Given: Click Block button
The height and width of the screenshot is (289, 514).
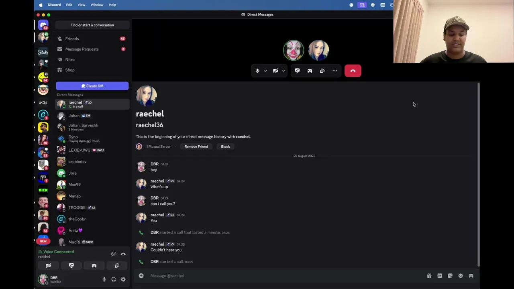Looking at the screenshot, I should [x=225, y=147].
